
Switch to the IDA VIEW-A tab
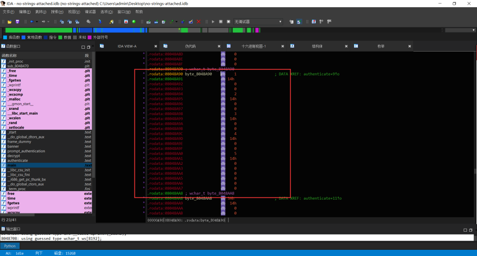tap(127, 46)
